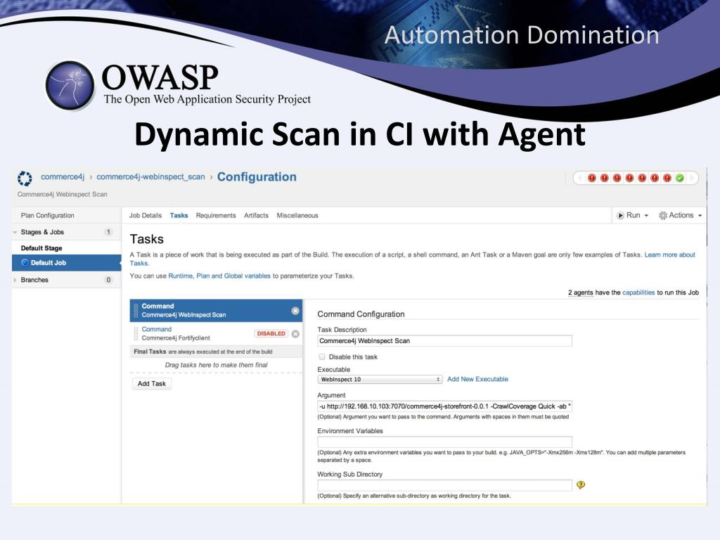Remove the Commerce4j Fortifyclient task
720x540 pixels.
click(295, 334)
